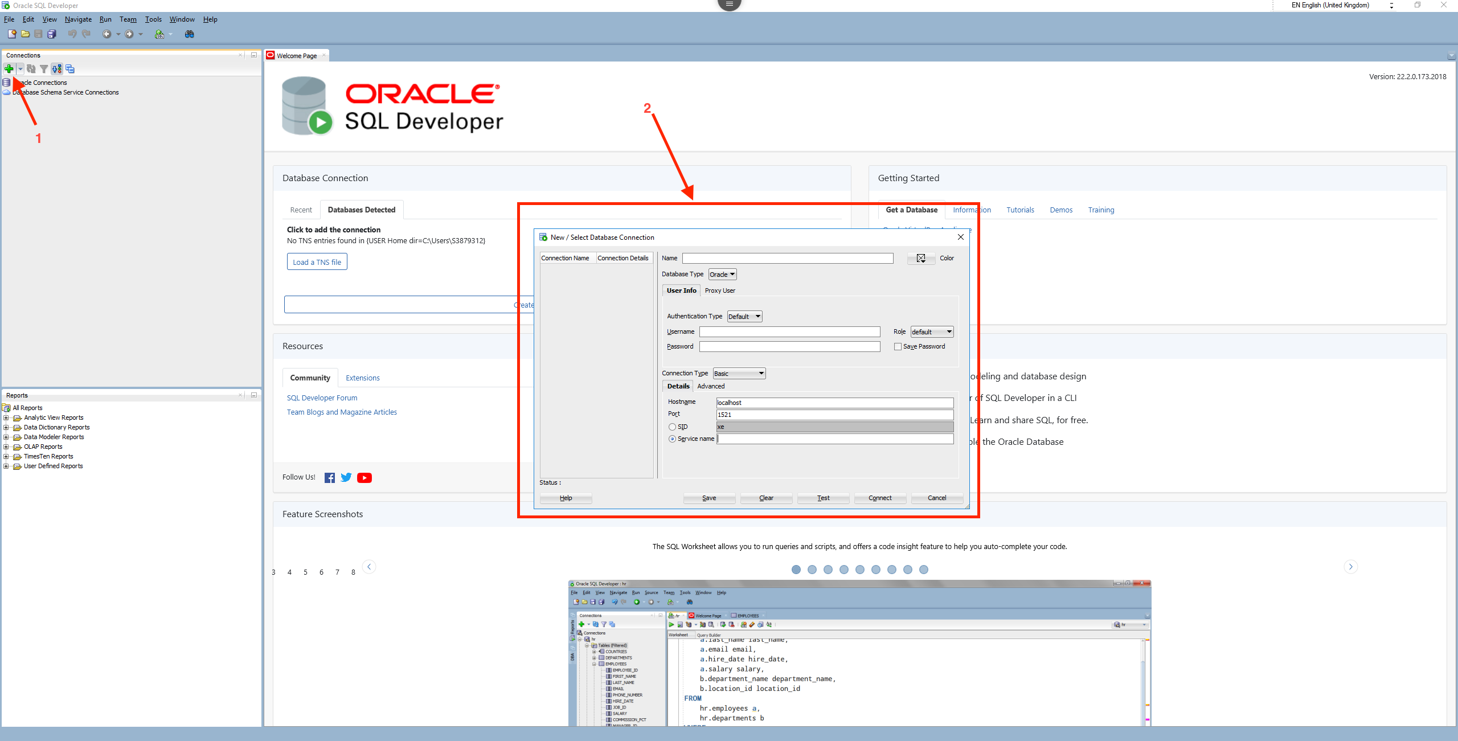
Task: Click the Open folder toolbar icon
Action: (25, 34)
